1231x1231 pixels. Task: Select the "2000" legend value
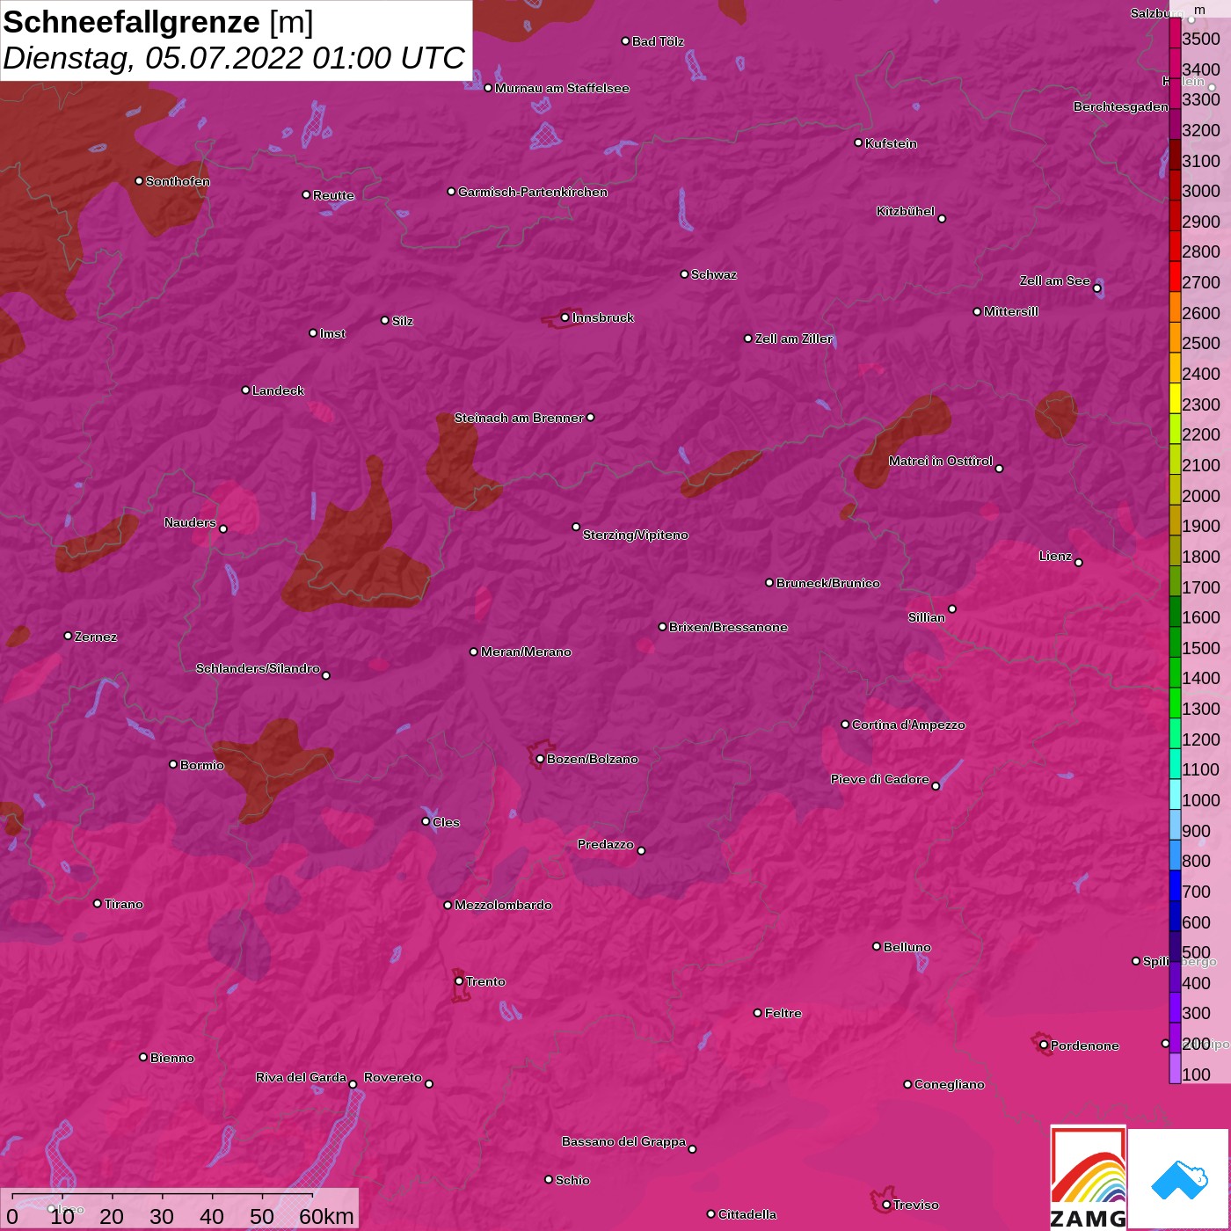pyautogui.click(x=1201, y=496)
